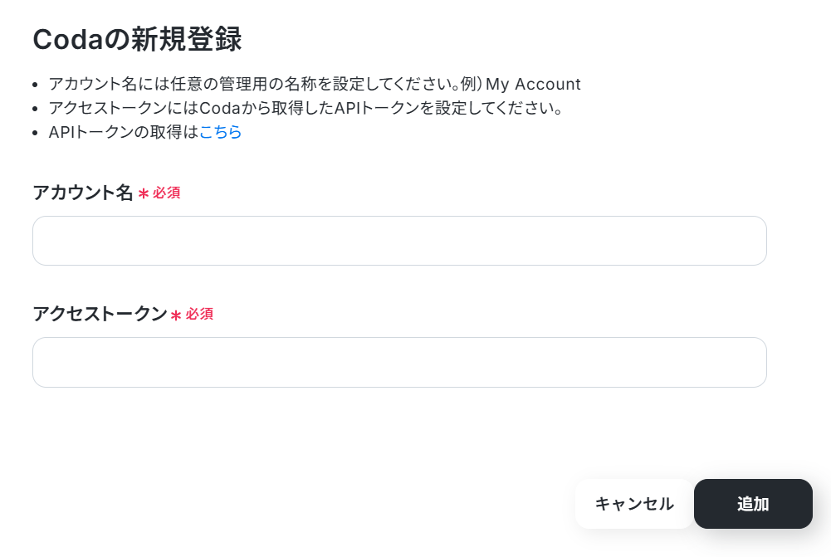The width and height of the screenshot is (831, 557).
Task: Click the 必須 marker next to アクセストークン
Action: [x=199, y=315]
